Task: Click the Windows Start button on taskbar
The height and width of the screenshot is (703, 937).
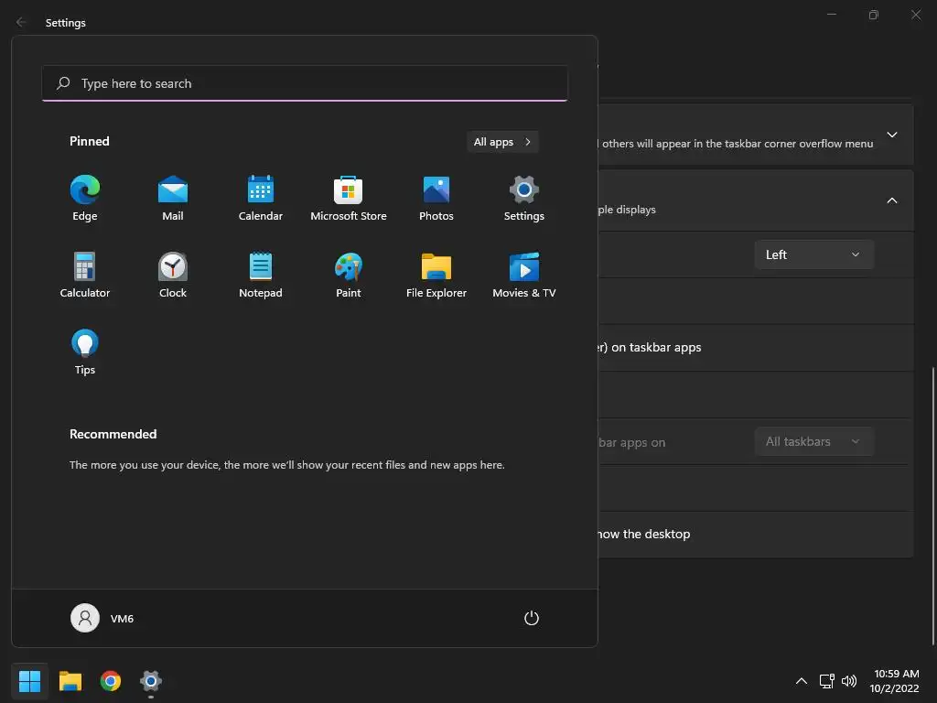Action: pos(29,681)
